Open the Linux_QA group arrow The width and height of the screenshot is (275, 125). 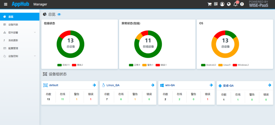pyautogui.click(x=153, y=85)
